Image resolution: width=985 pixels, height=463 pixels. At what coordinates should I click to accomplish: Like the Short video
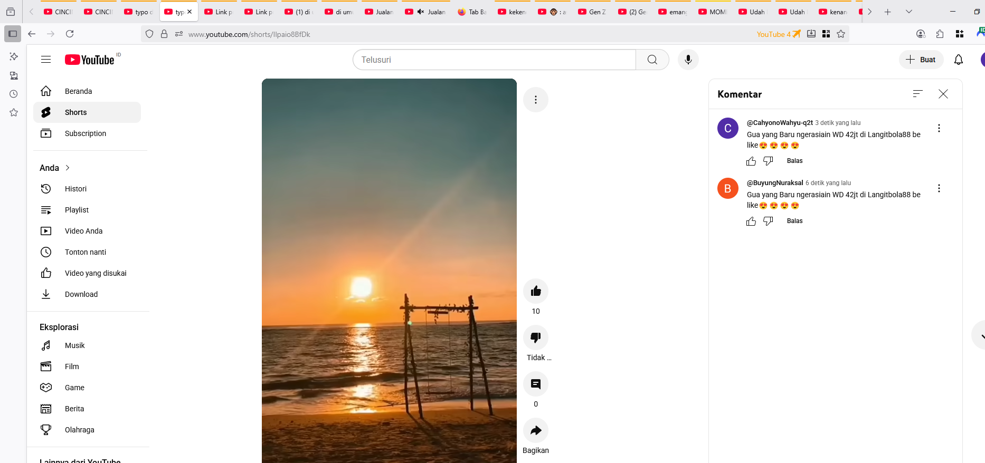click(x=536, y=291)
